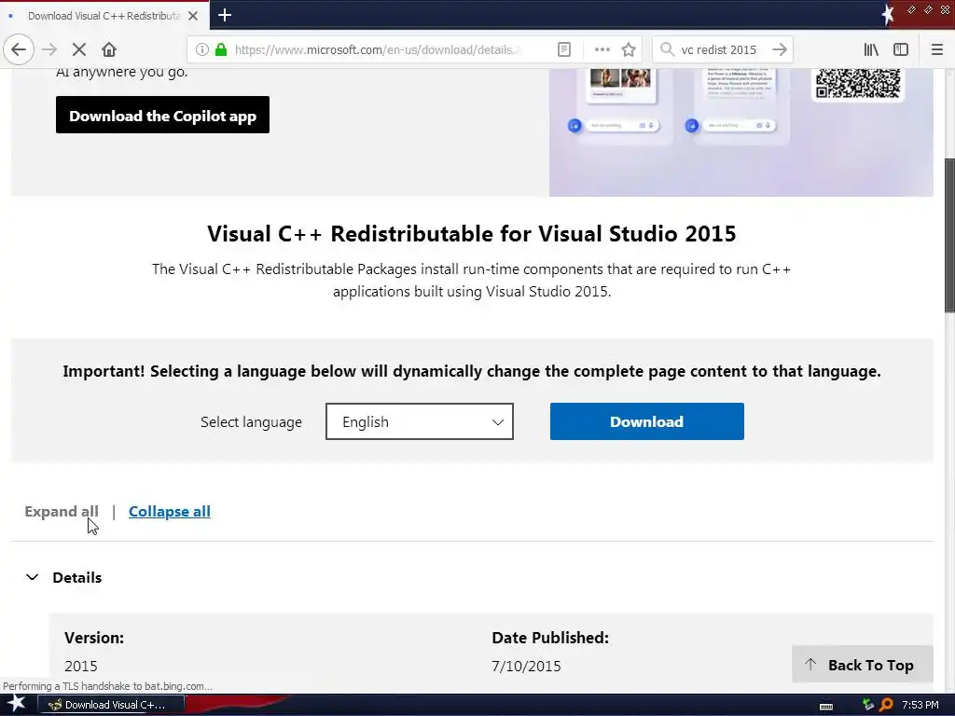Viewport: 955px width, 716px height.
Task: Click the green secure connection padlock
Action: (221, 49)
